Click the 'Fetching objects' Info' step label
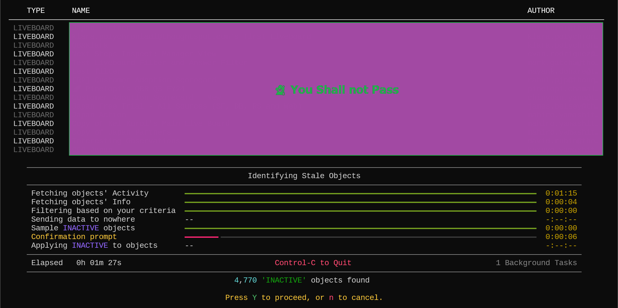 coord(81,202)
